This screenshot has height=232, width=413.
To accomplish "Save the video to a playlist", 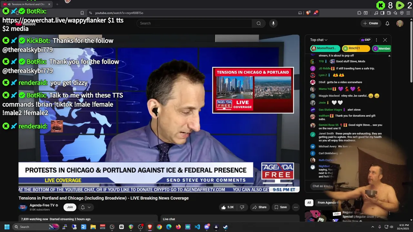I will (x=280, y=207).
